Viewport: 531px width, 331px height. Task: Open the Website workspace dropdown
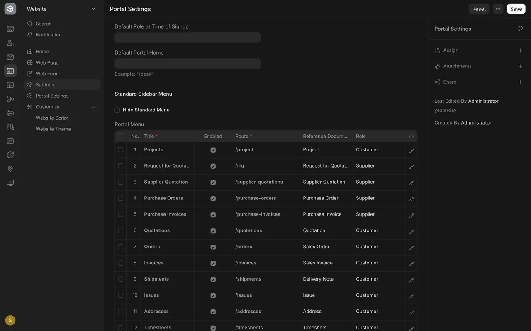(x=61, y=9)
